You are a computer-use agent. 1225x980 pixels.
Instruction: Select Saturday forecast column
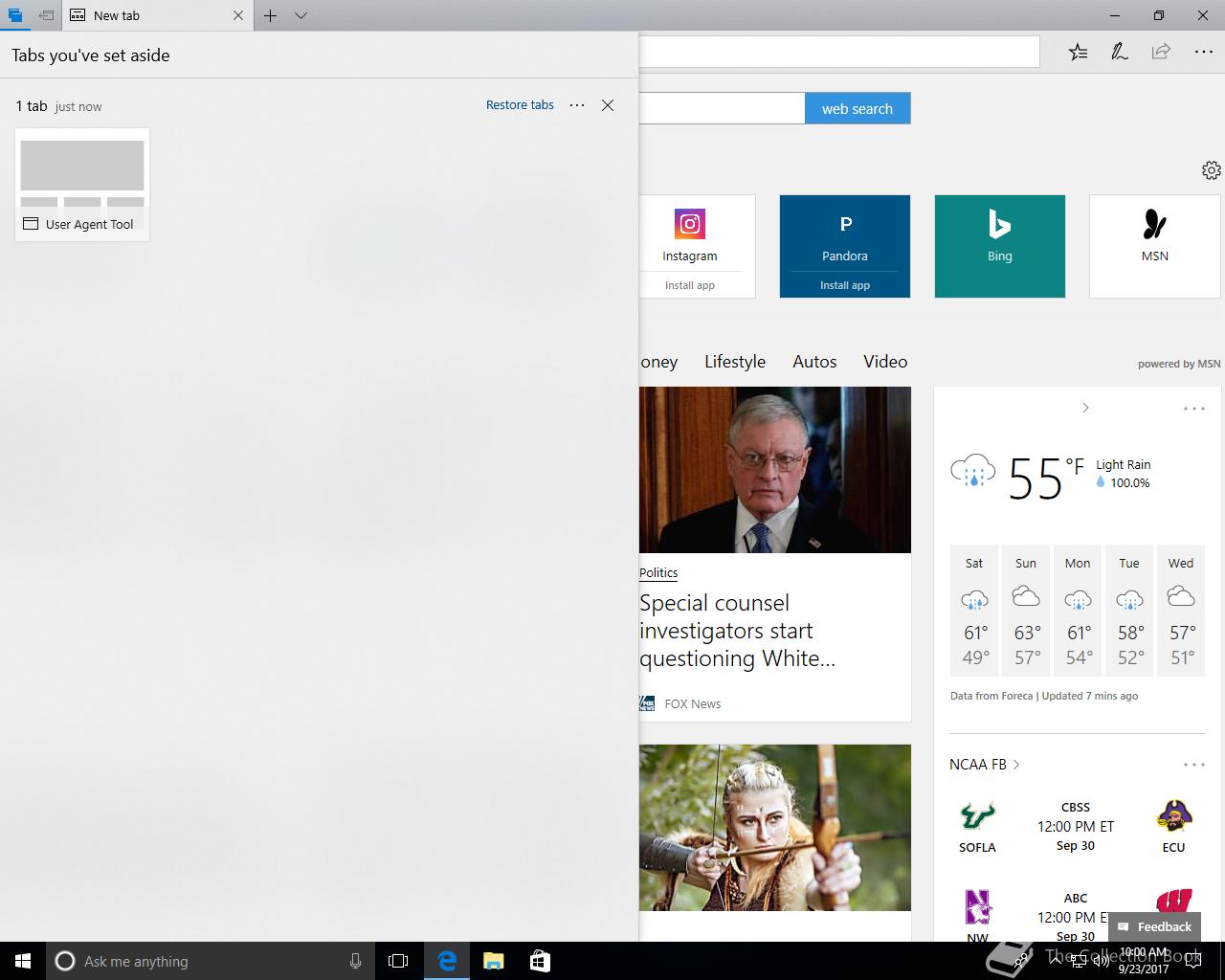point(974,611)
